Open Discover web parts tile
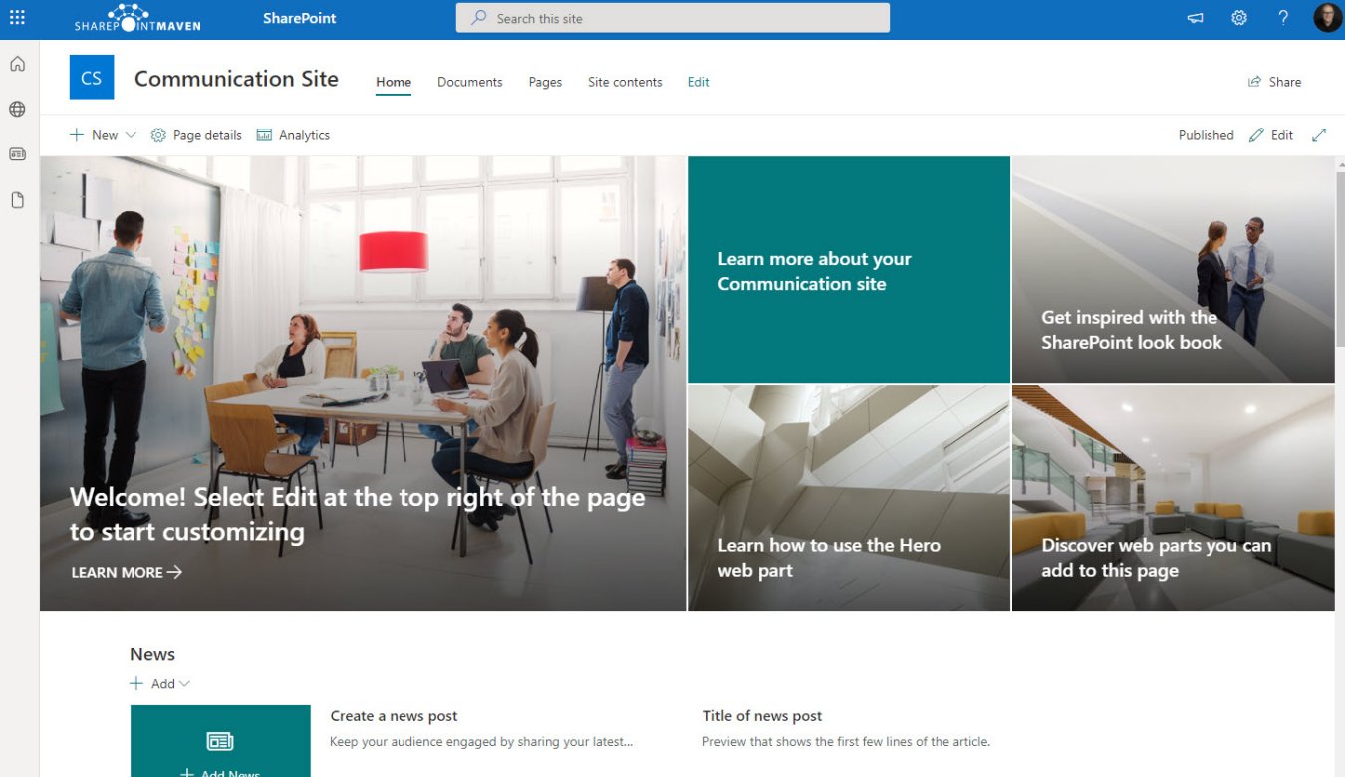 (x=1173, y=498)
